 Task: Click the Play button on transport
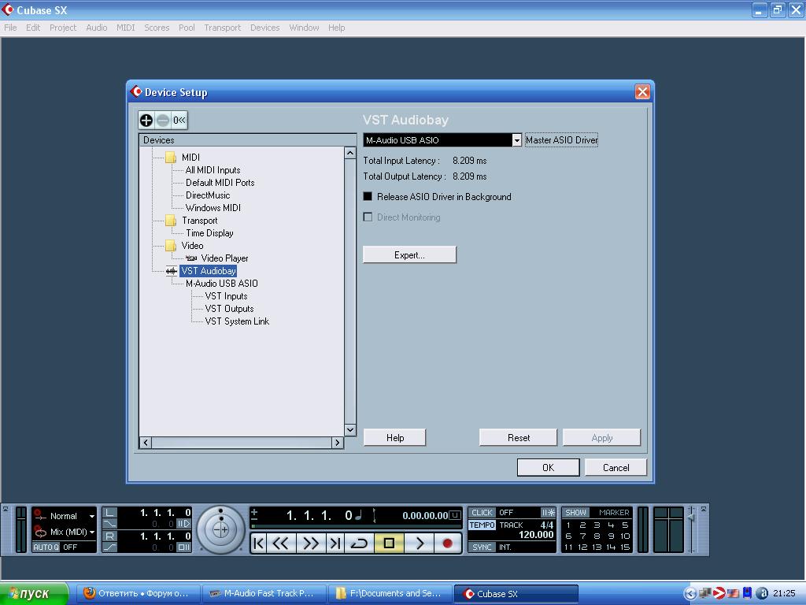click(420, 543)
